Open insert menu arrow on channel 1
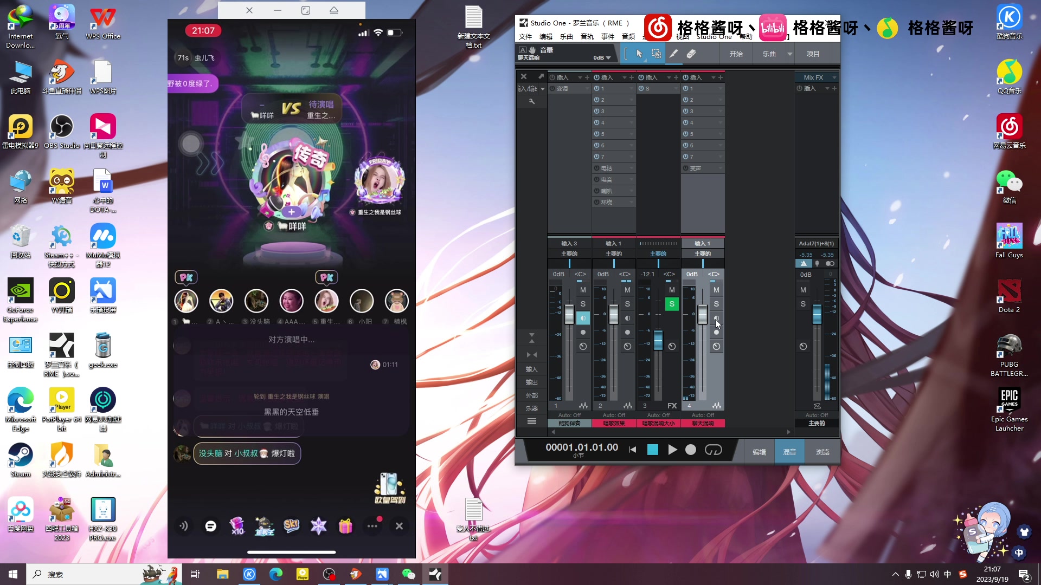This screenshot has width=1041, height=585. pos(580,77)
